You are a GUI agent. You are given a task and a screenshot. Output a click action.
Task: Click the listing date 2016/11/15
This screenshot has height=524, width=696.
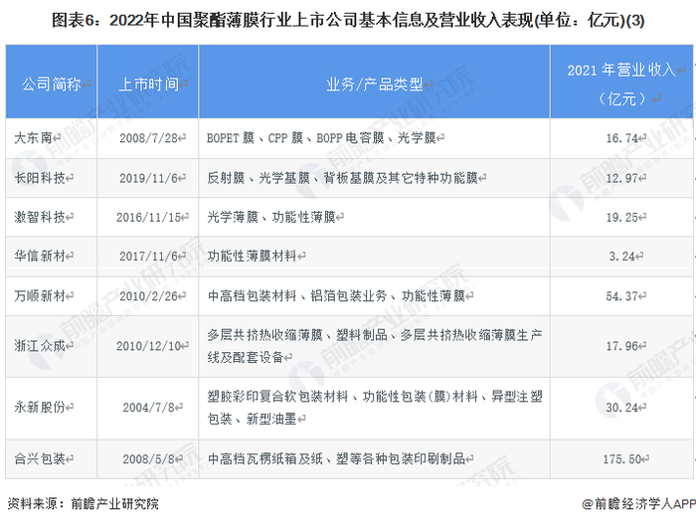coord(148,217)
